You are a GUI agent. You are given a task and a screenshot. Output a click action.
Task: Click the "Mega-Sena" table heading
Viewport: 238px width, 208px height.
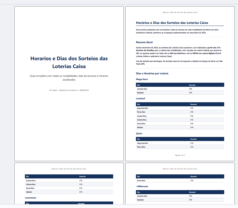[x=142, y=79]
